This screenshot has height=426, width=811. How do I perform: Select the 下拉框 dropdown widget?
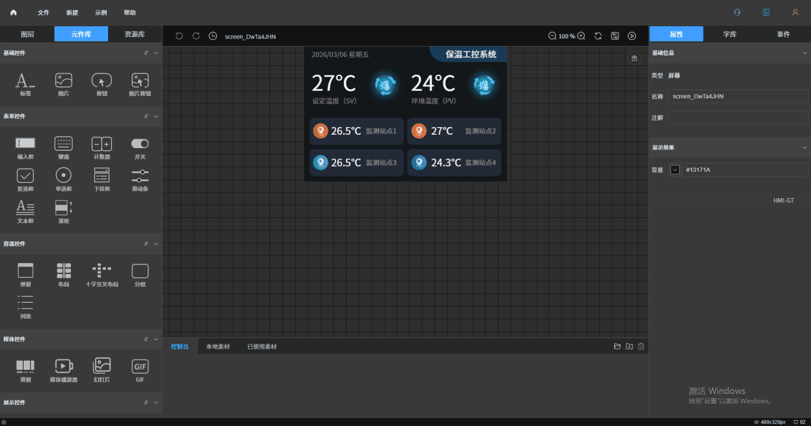102,179
